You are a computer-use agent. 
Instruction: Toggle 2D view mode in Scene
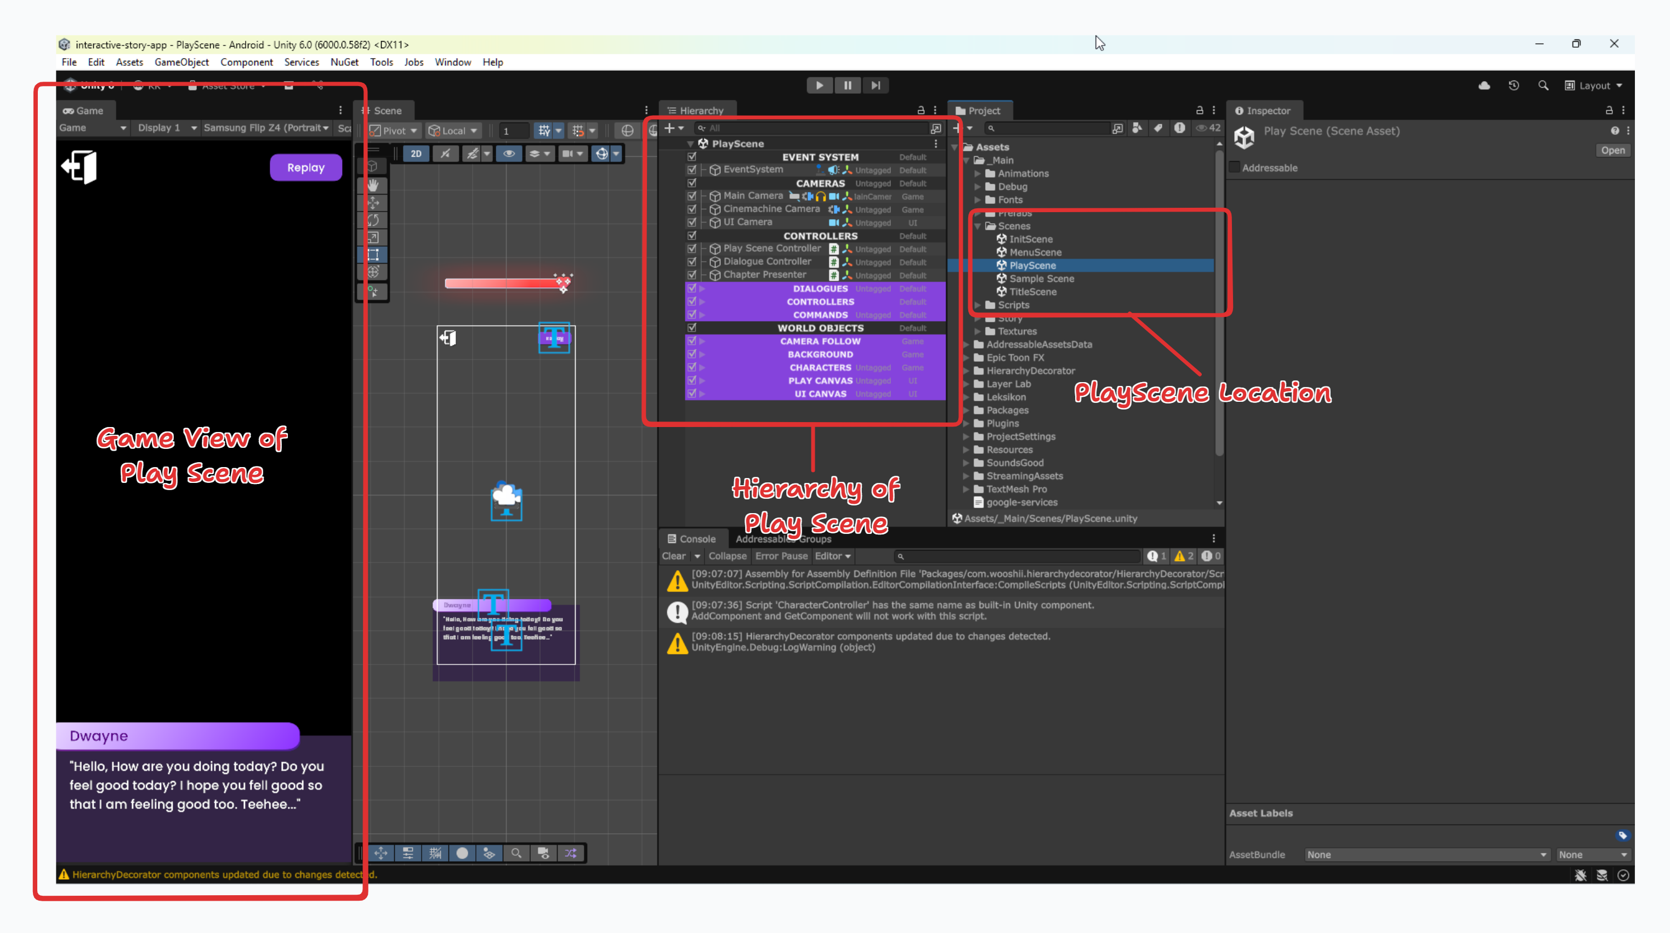(416, 153)
